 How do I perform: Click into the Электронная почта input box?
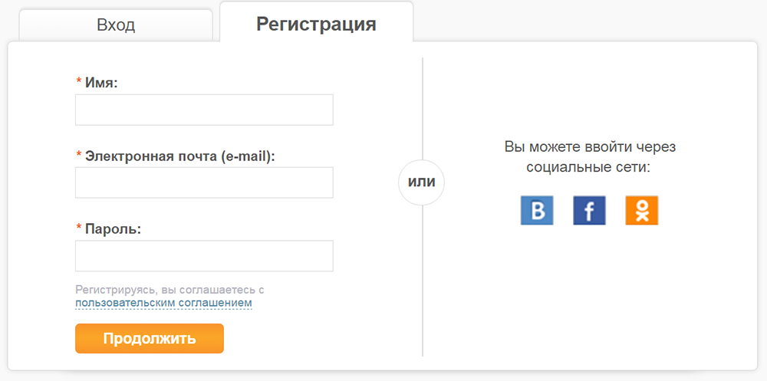click(x=204, y=182)
